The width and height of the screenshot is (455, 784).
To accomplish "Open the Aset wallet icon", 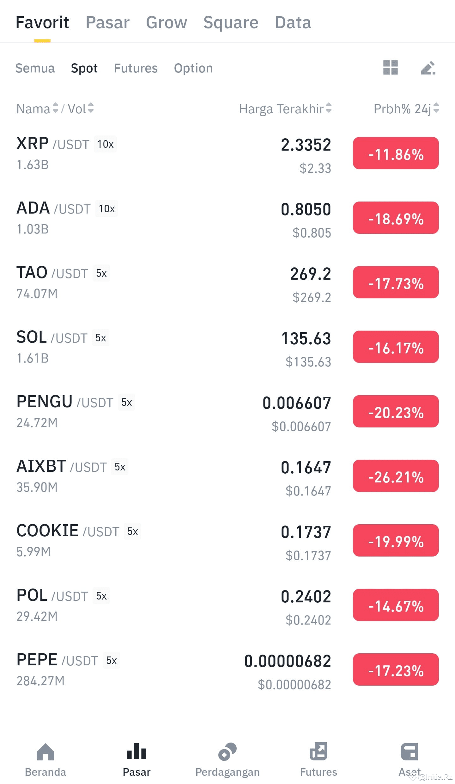I will click(409, 751).
